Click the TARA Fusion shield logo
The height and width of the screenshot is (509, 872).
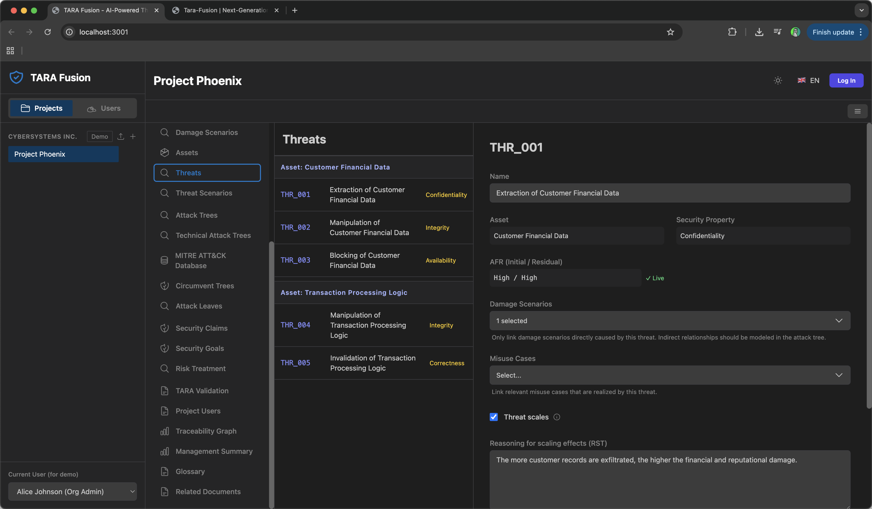[16, 77]
